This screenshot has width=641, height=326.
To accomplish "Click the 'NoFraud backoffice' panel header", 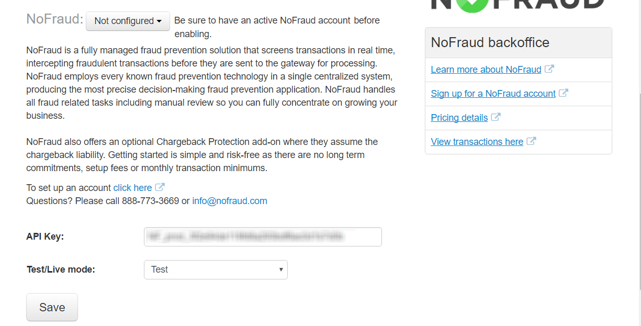I will tap(519, 43).
